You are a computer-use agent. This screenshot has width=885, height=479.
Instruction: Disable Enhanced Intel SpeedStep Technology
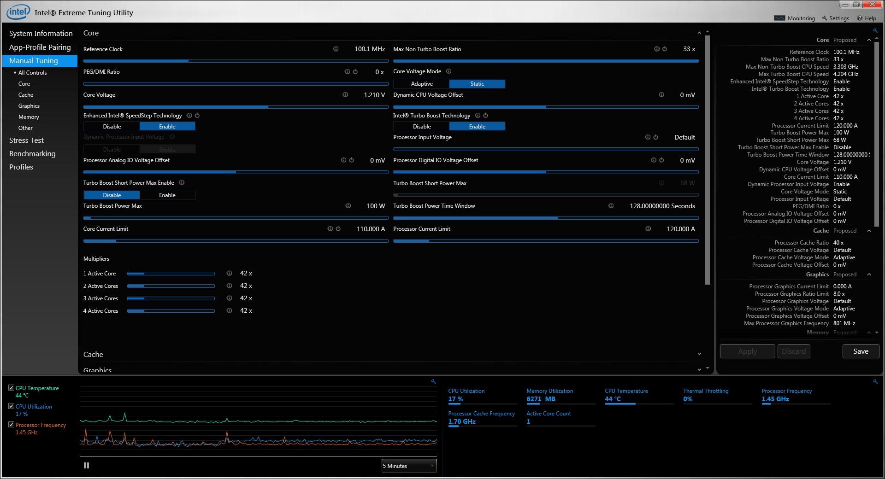pyautogui.click(x=112, y=127)
